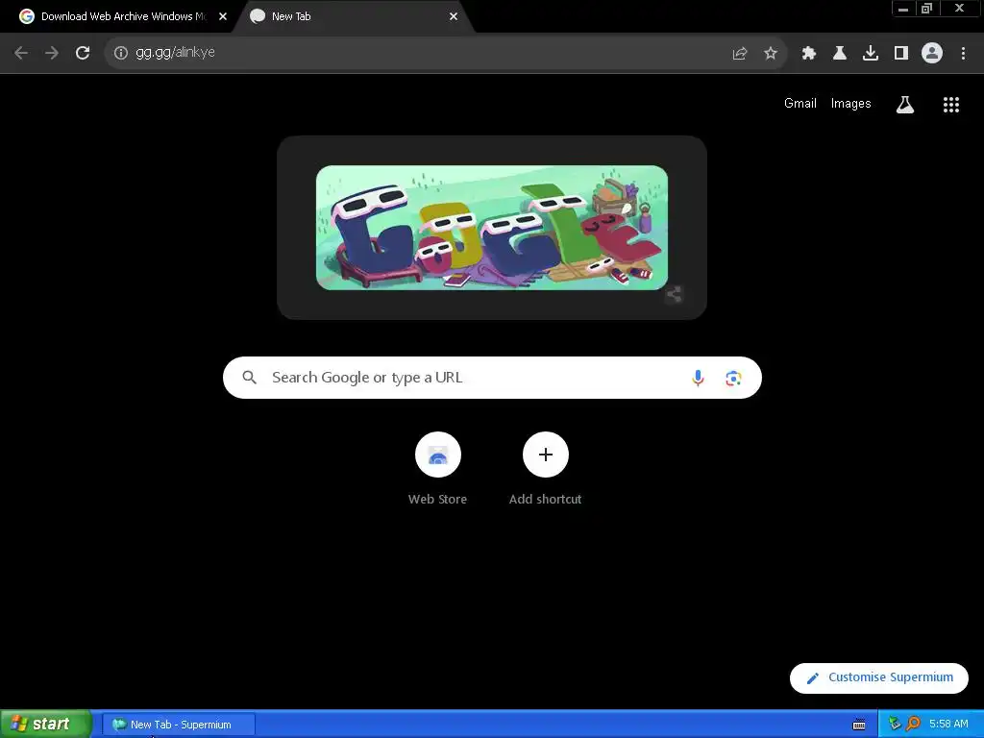This screenshot has width=984, height=738.
Task: Click the magnifier tray icon
Action: click(x=913, y=725)
